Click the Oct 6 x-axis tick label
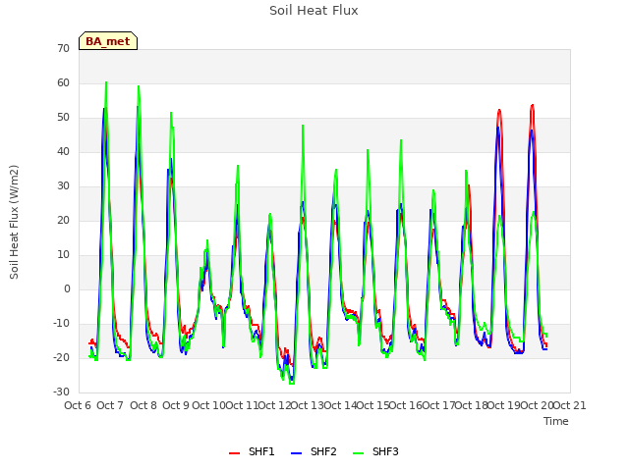 [x=78, y=405]
